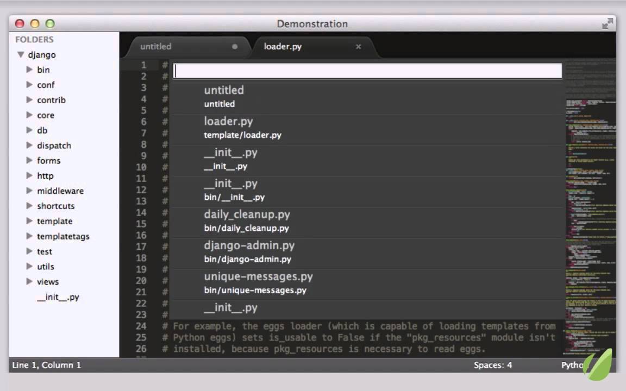Click the red close window button
The image size is (626, 391).
[20, 23]
